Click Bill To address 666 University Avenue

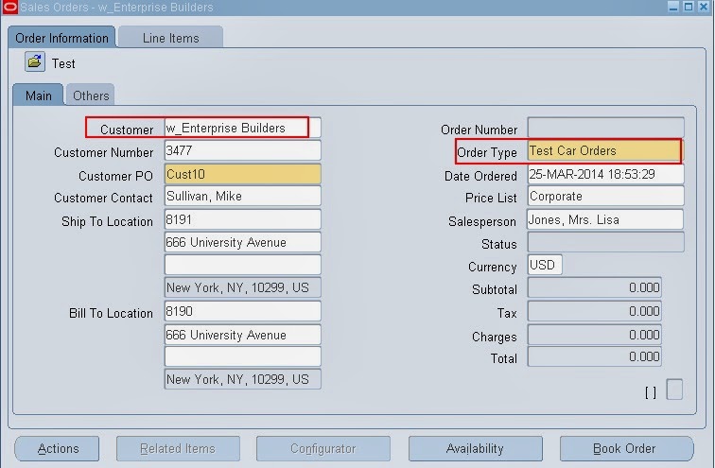coord(242,335)
